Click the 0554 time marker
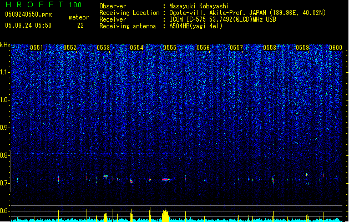The width and height of the screenshot is (349, 222). point(136,48)
